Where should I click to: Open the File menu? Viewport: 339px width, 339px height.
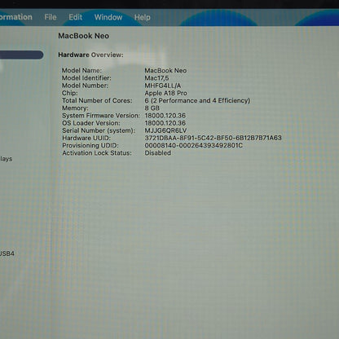click(51, 17)
